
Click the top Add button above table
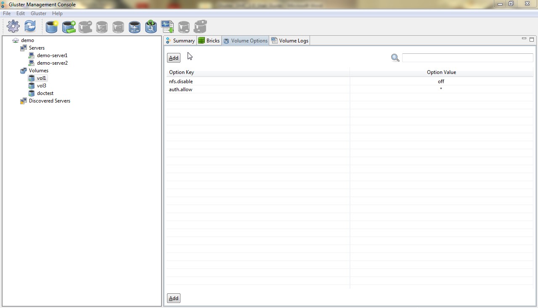173,58
